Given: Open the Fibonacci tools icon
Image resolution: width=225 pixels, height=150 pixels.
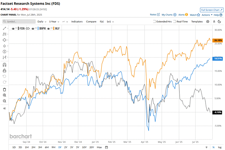Looking at the screenshot, I should click(4, 34).
